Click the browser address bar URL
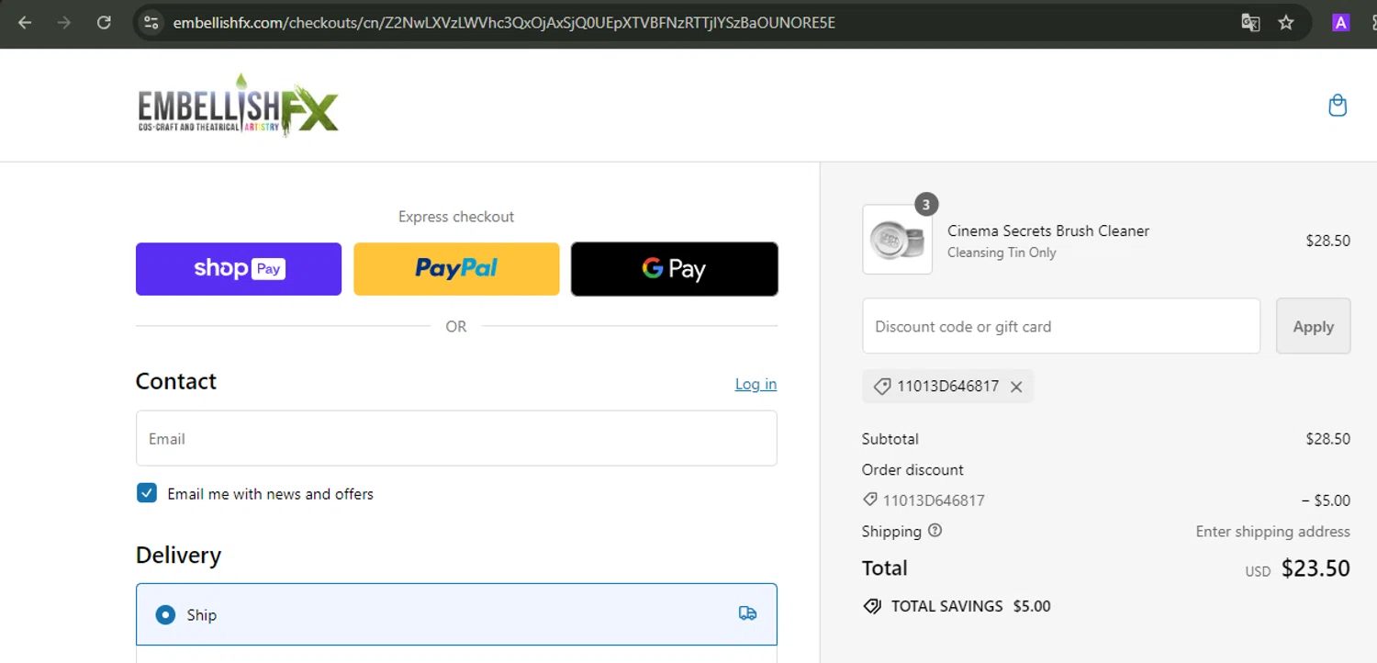Screen dimensions: 1377x663 coord(504,23)
